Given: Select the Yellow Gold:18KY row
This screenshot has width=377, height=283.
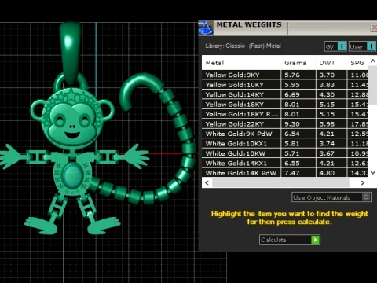Looking at the screenshot, I should click(x=285, y=105).
